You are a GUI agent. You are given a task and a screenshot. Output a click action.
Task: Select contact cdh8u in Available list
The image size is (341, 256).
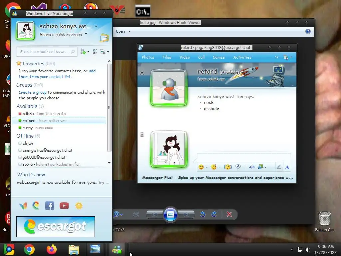point(59,114)
